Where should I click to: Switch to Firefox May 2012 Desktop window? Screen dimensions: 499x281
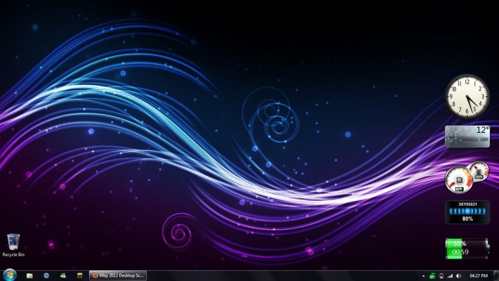pyautogui.click(x=118, y=276)
